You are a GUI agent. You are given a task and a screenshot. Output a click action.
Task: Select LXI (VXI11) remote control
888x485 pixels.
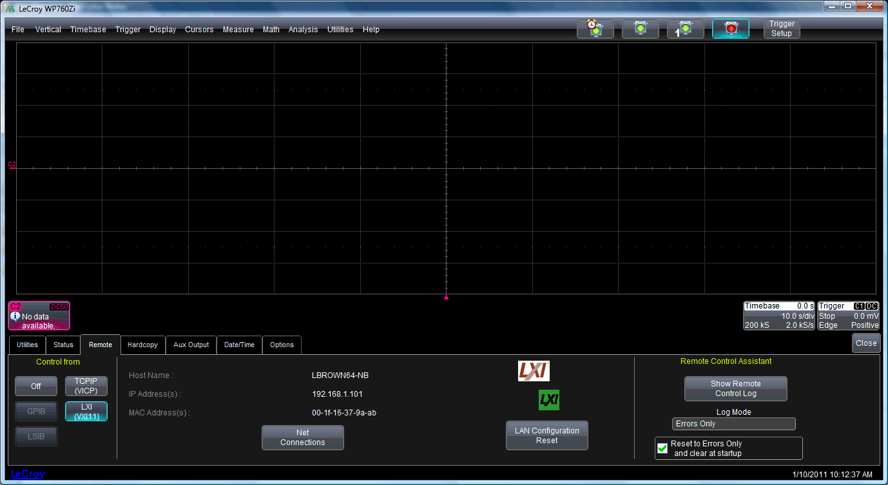point(86,412)
